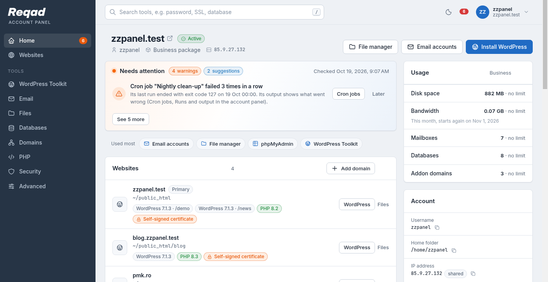Copy the username zzpanel icon
This screenshot has width=548, height=282.
pos(437,228)
